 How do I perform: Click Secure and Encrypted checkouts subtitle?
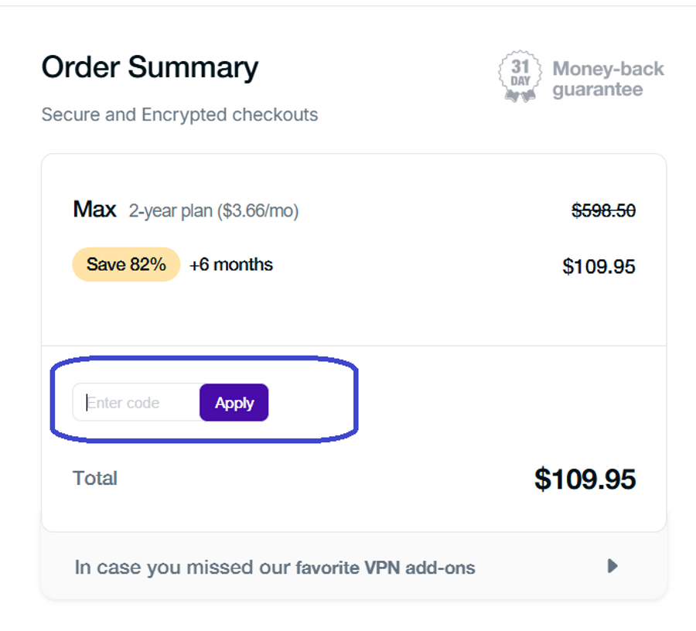[179, 115]
